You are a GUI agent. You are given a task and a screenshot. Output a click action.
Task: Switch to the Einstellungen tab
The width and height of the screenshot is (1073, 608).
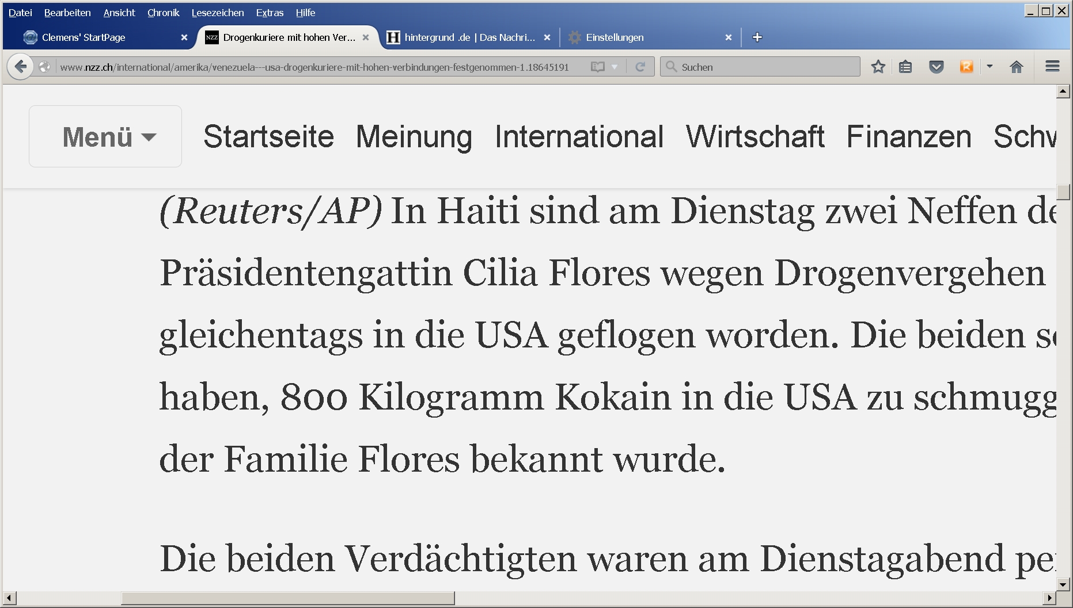[645, 37]
